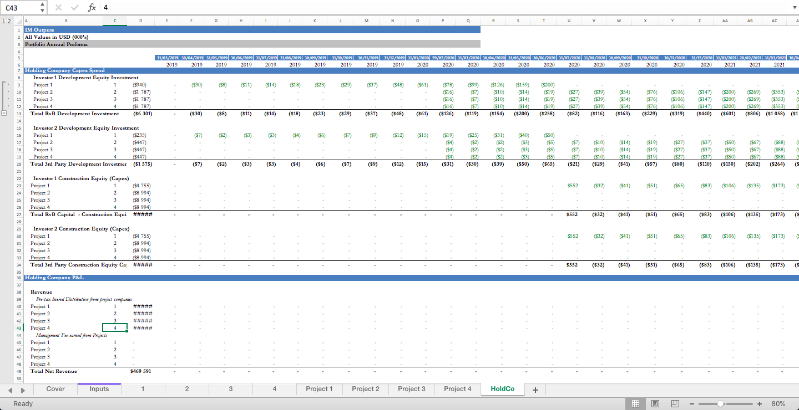The width and height of the screenshot is (799, 410).
Task: Open the sheet tab named 4
Action: (275, 389)
